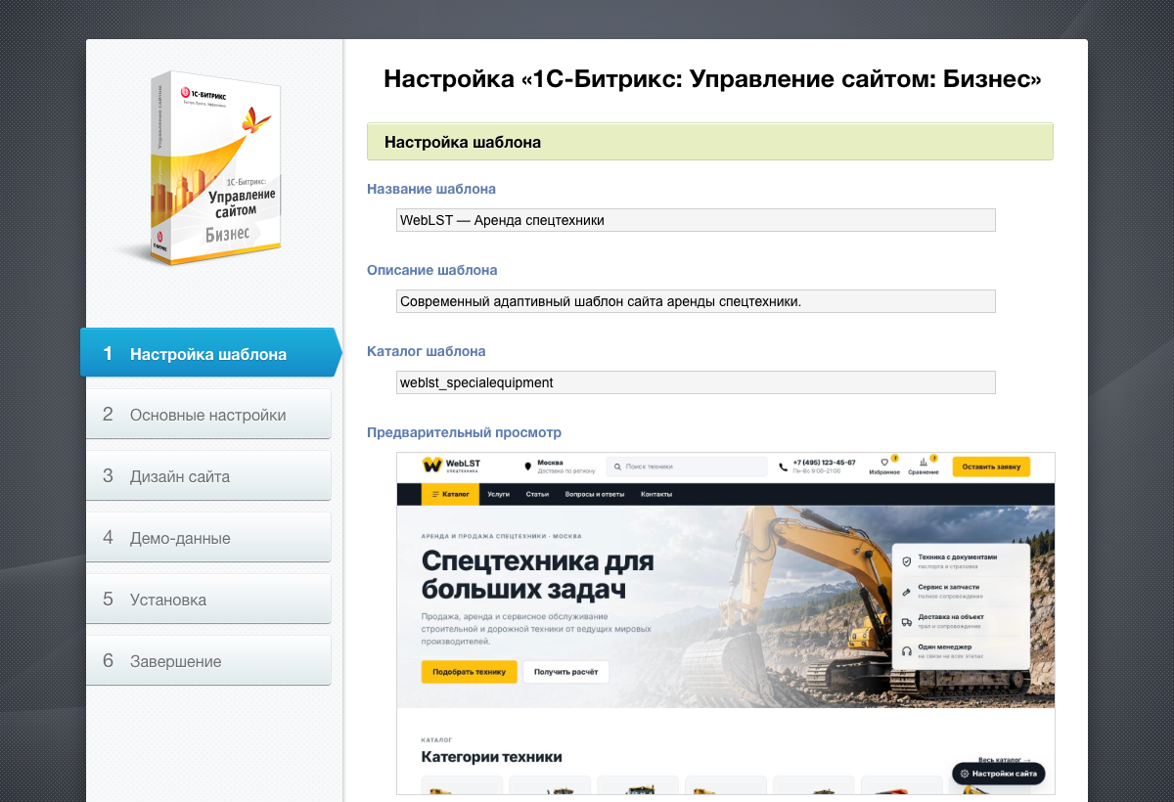
Task: Click Вопросы и ответы in preview navigation
Action: [x=595, y=495]
